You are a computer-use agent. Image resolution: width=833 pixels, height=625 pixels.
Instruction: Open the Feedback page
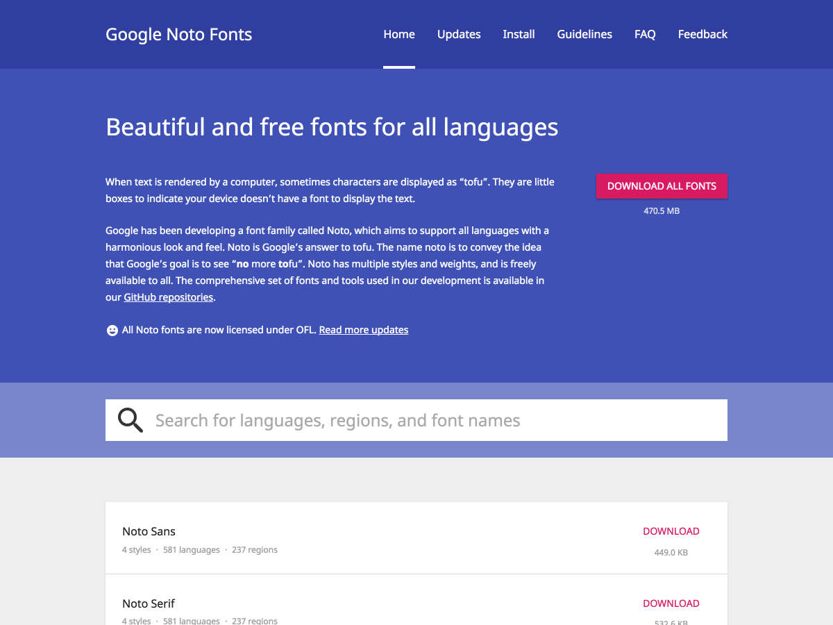[702, 34]
